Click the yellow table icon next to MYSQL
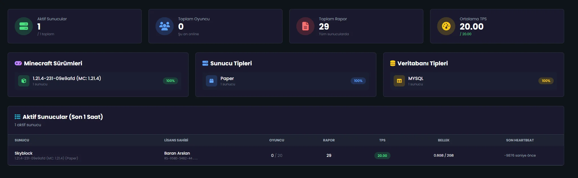This screenshot has height=178, width=578. 399,81
